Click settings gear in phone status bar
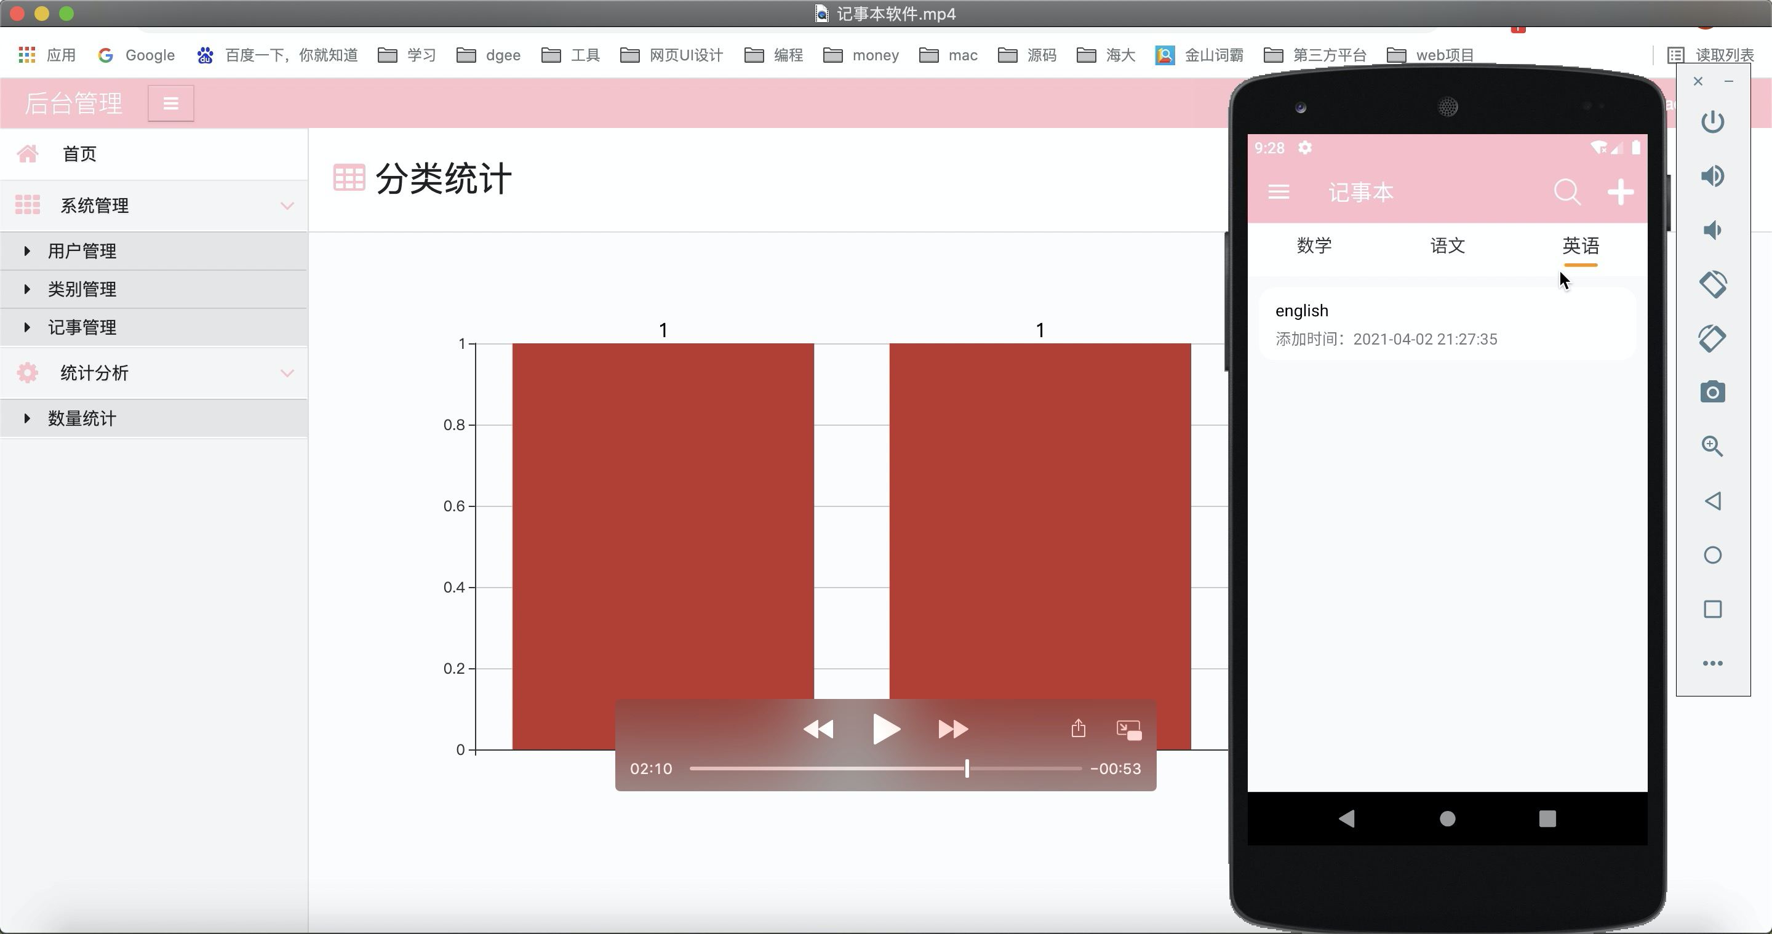This screenshot has height=934, width=1772. pyautogui.click(x=1304, y=148)
